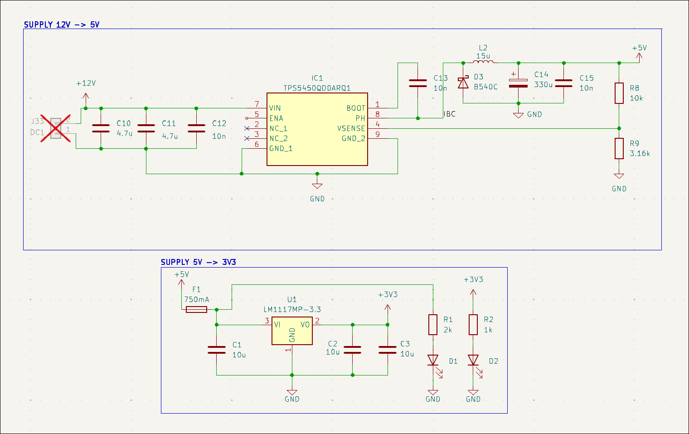Viewport: 689px width, 434px height.
Task: Select capacitor C11 symbol
Action: (x=146, y=128)
